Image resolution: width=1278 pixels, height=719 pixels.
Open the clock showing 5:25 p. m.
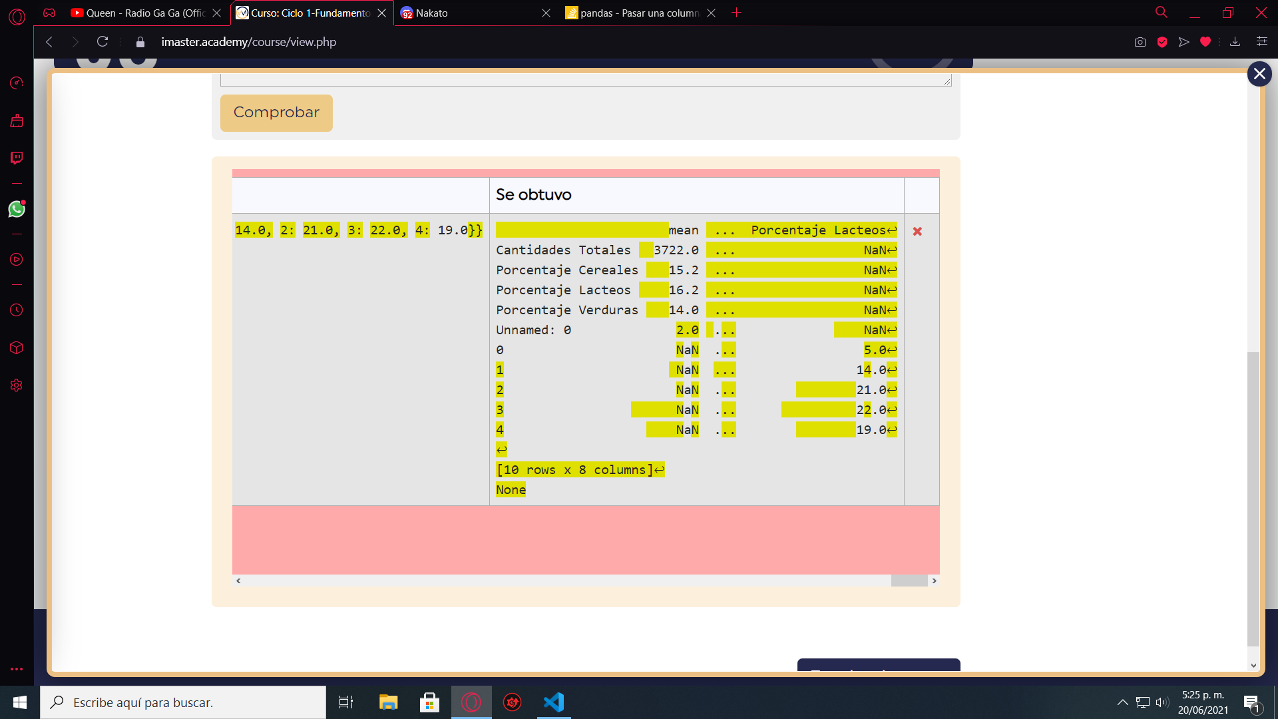click(x=1203, y=702)
